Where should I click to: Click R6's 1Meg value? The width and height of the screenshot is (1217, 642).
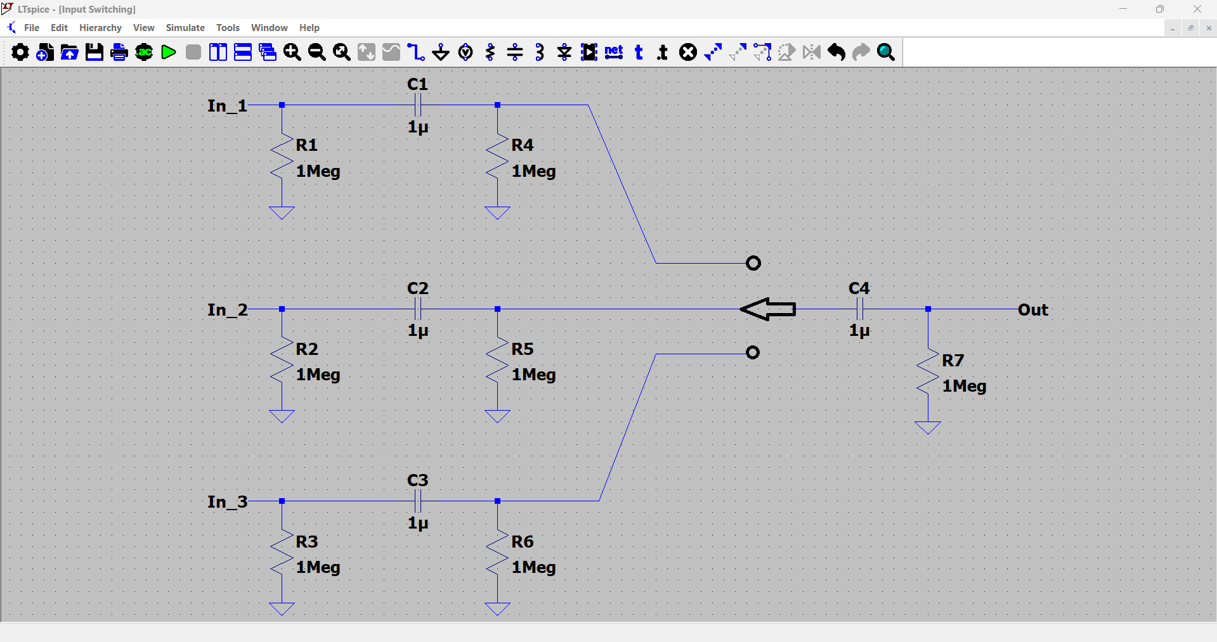click(533, 568)
